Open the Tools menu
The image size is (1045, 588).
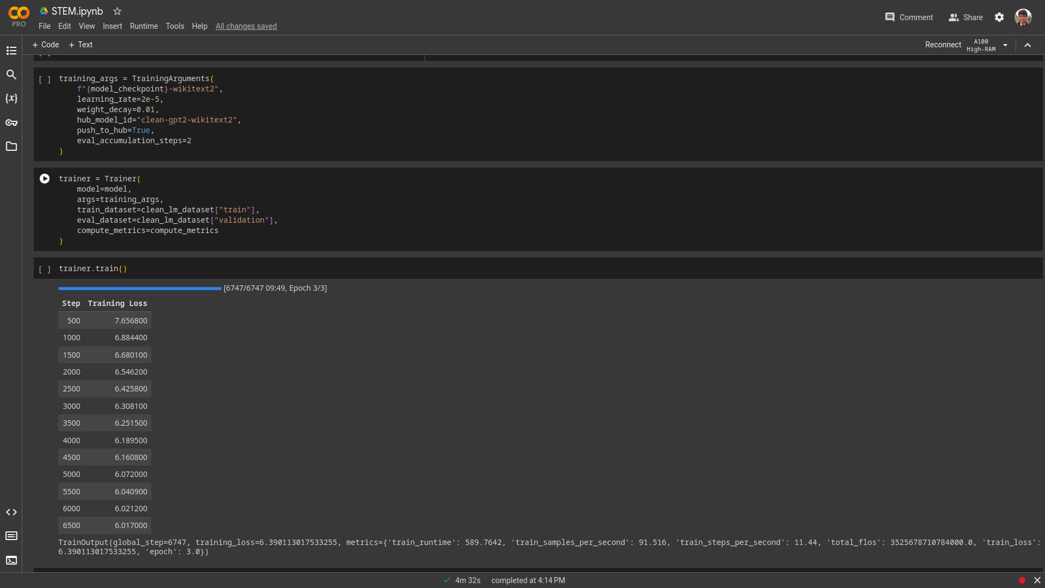click(175, 26)
